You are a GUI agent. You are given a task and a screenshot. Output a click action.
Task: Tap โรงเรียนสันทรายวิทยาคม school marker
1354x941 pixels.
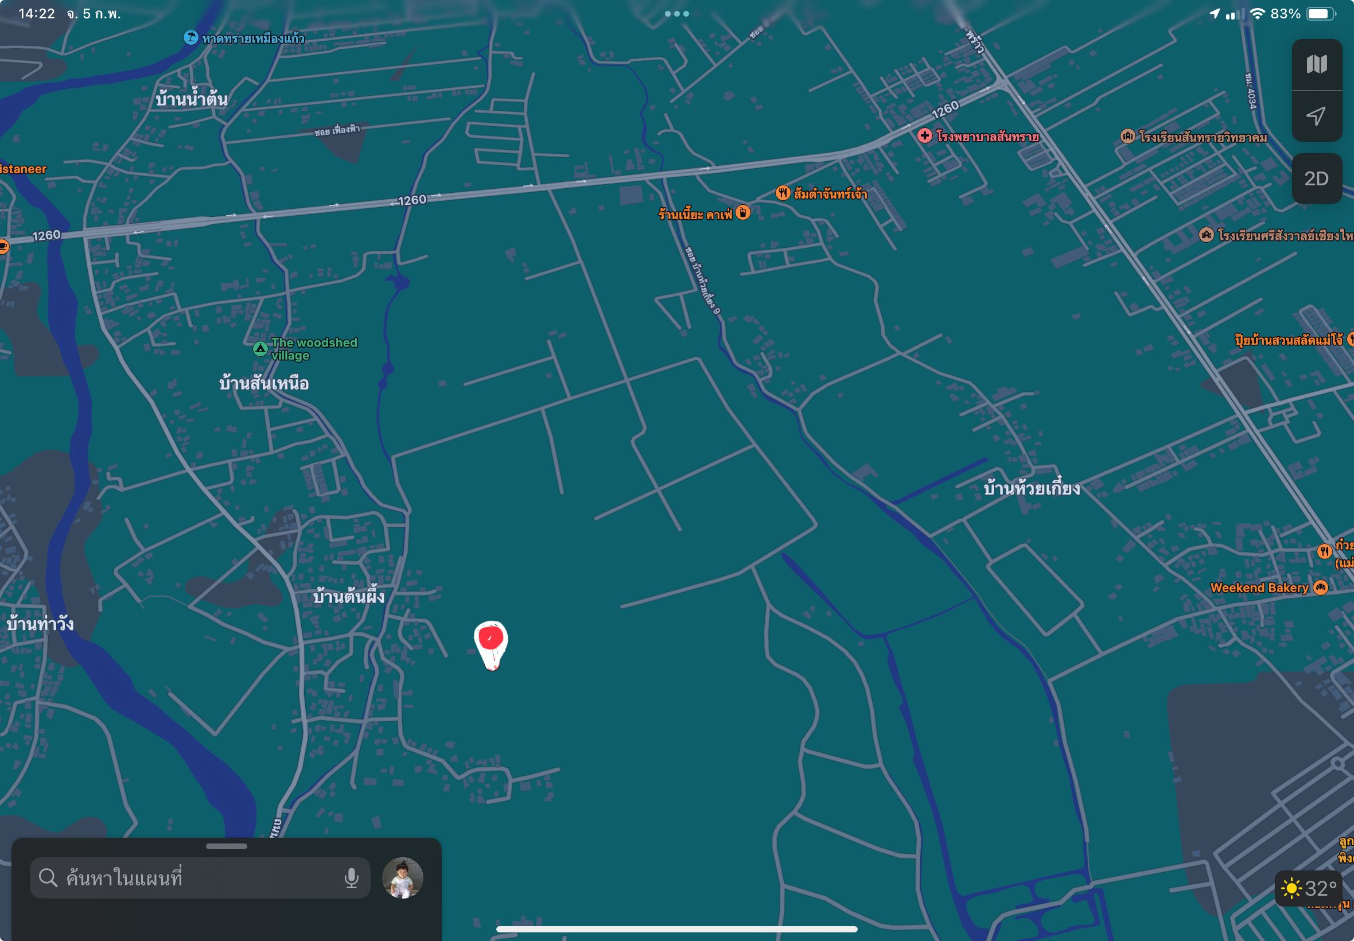pos(1127,136)
